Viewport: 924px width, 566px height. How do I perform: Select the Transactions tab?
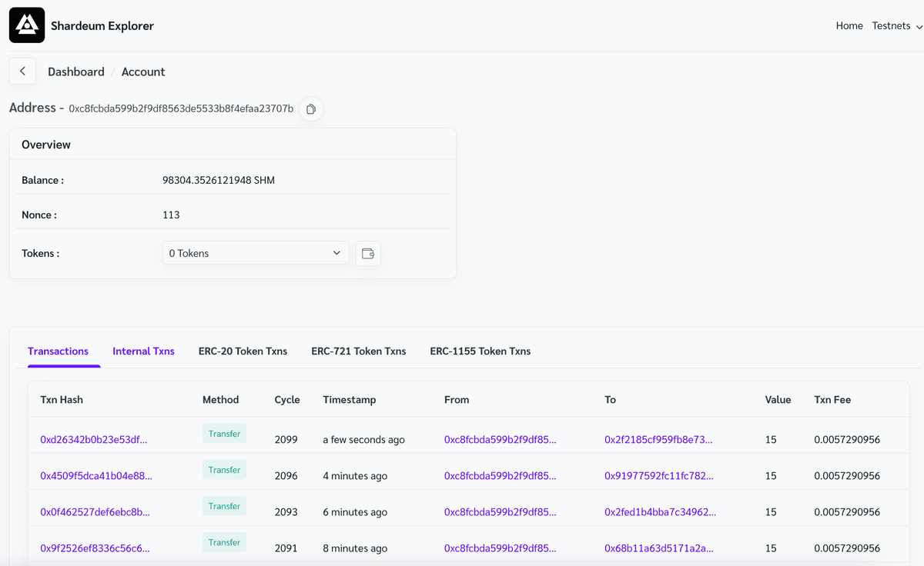60,351
